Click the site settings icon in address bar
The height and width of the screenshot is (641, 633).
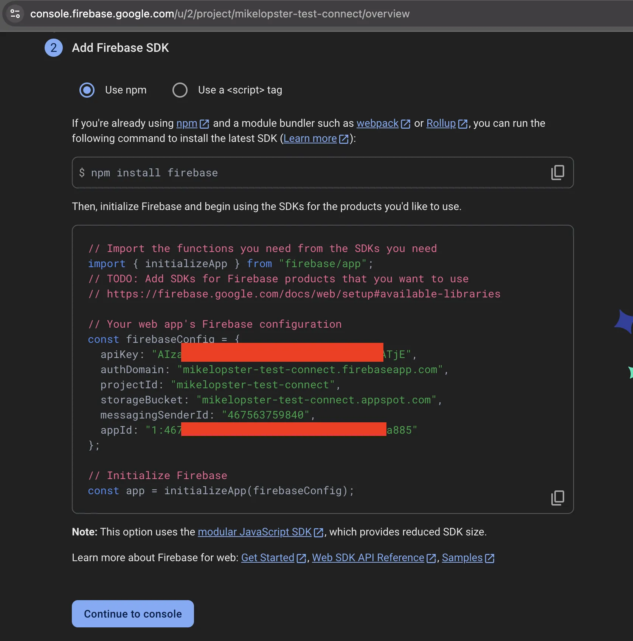pyautogui.click(x=15, y=14)
